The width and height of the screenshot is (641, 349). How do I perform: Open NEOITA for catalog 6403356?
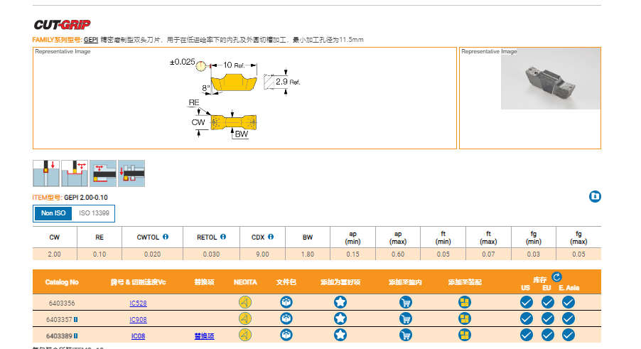pyautogui.click(x=245, y=301)
